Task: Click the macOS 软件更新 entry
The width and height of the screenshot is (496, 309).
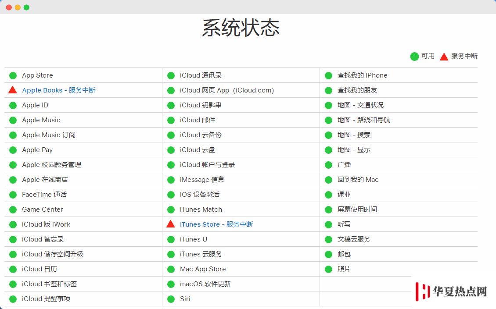Action: [x=205, y=284]
